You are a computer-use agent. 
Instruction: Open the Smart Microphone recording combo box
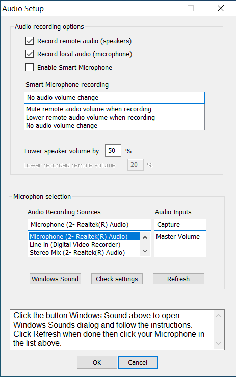[114, 98]
